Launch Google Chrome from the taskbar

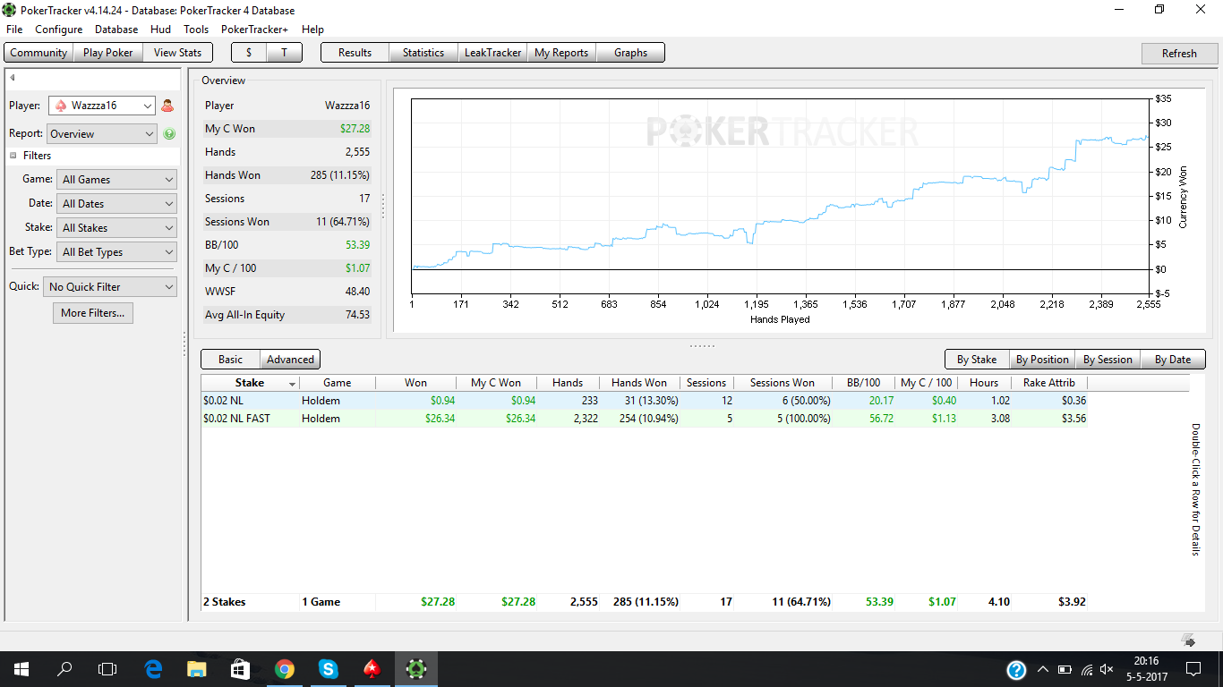pos(285,669)
